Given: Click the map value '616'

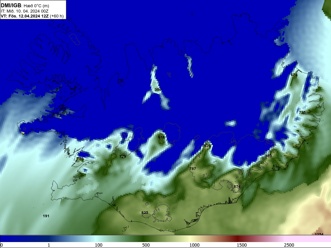Looking at the screenshot, I should [162, 137].
